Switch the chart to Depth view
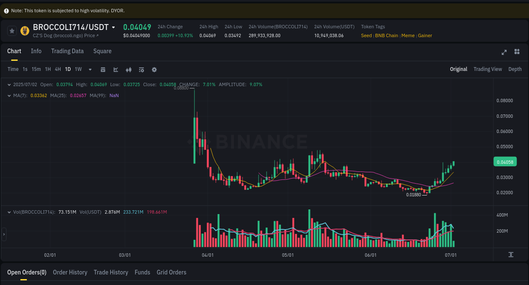Screen dimensions: 529x285 tap(515, 69)
